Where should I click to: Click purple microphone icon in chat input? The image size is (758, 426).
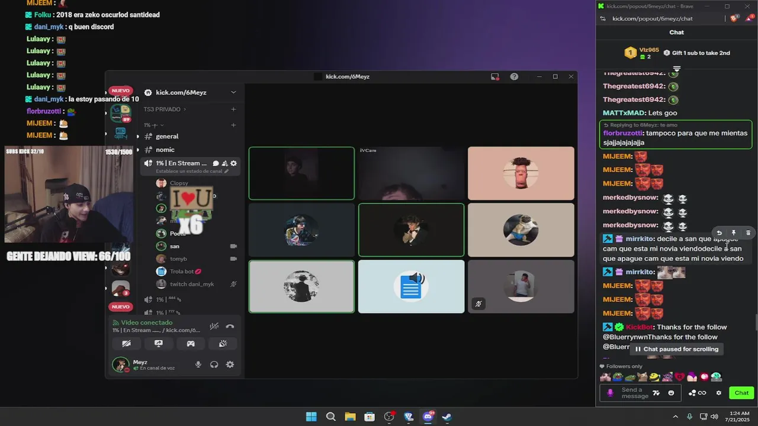[x=611, y=393]
